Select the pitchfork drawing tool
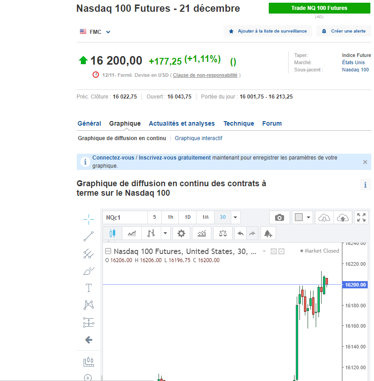374x381 pixels. pyautogui.click(x=89, y=254)
